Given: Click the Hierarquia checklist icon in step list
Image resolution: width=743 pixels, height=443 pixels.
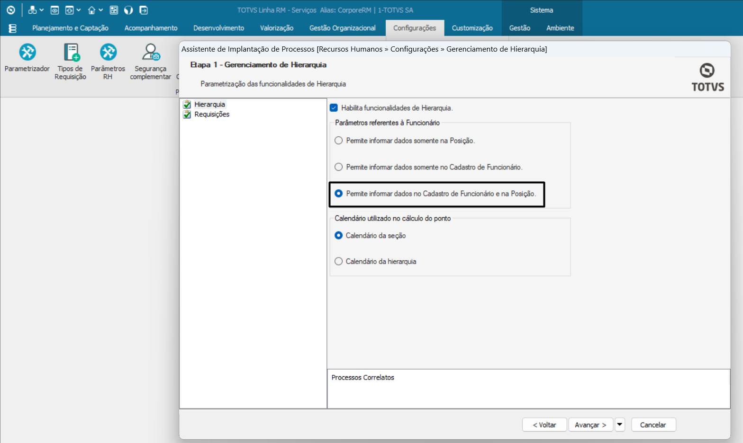Looking at the screenshot, I should (187, 105).
